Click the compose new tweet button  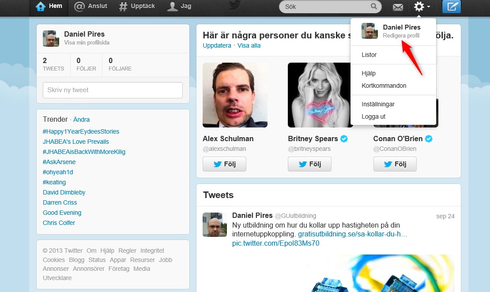click(452, 7)
